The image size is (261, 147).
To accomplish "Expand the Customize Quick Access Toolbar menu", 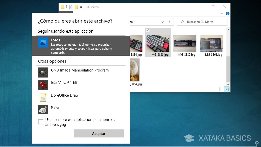I will click(x=81, y=7).
